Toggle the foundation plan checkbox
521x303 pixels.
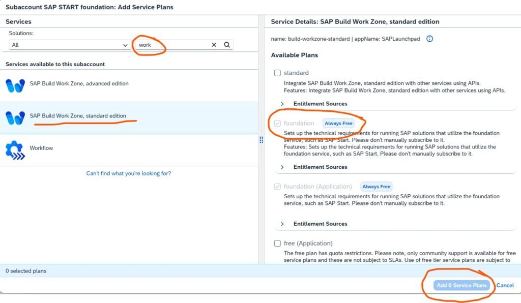pyautogui.click(x=277, y=123)
